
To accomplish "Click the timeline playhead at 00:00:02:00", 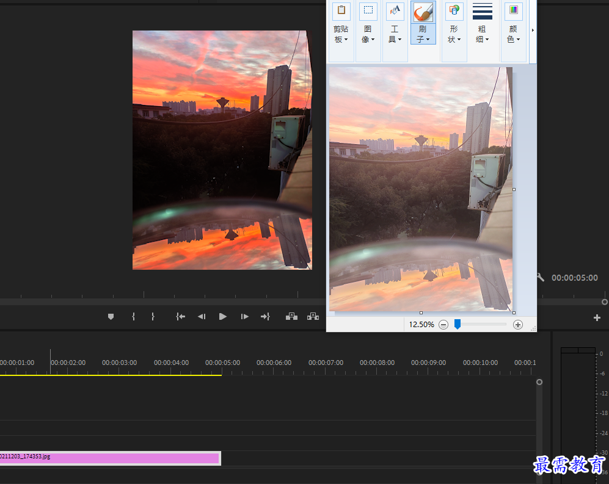I will coord(50,362).
